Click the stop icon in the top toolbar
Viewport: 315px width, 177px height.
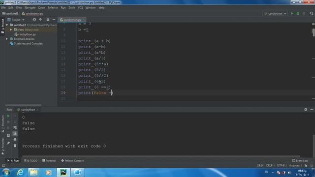point(304,13)
